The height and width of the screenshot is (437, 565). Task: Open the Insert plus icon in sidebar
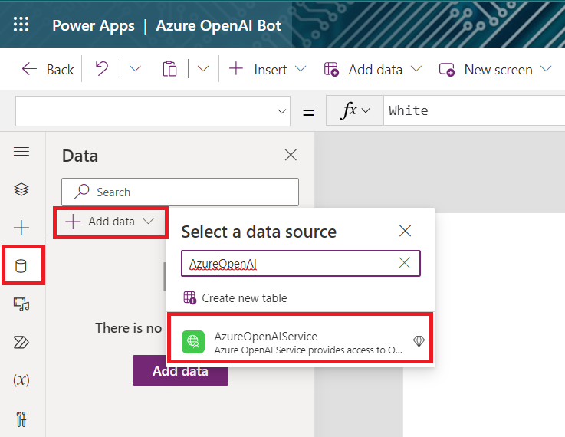(21, 228)
